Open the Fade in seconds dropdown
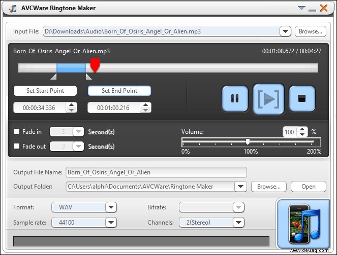The width and height of the screenshot is (337, 255). coord(78,132)
